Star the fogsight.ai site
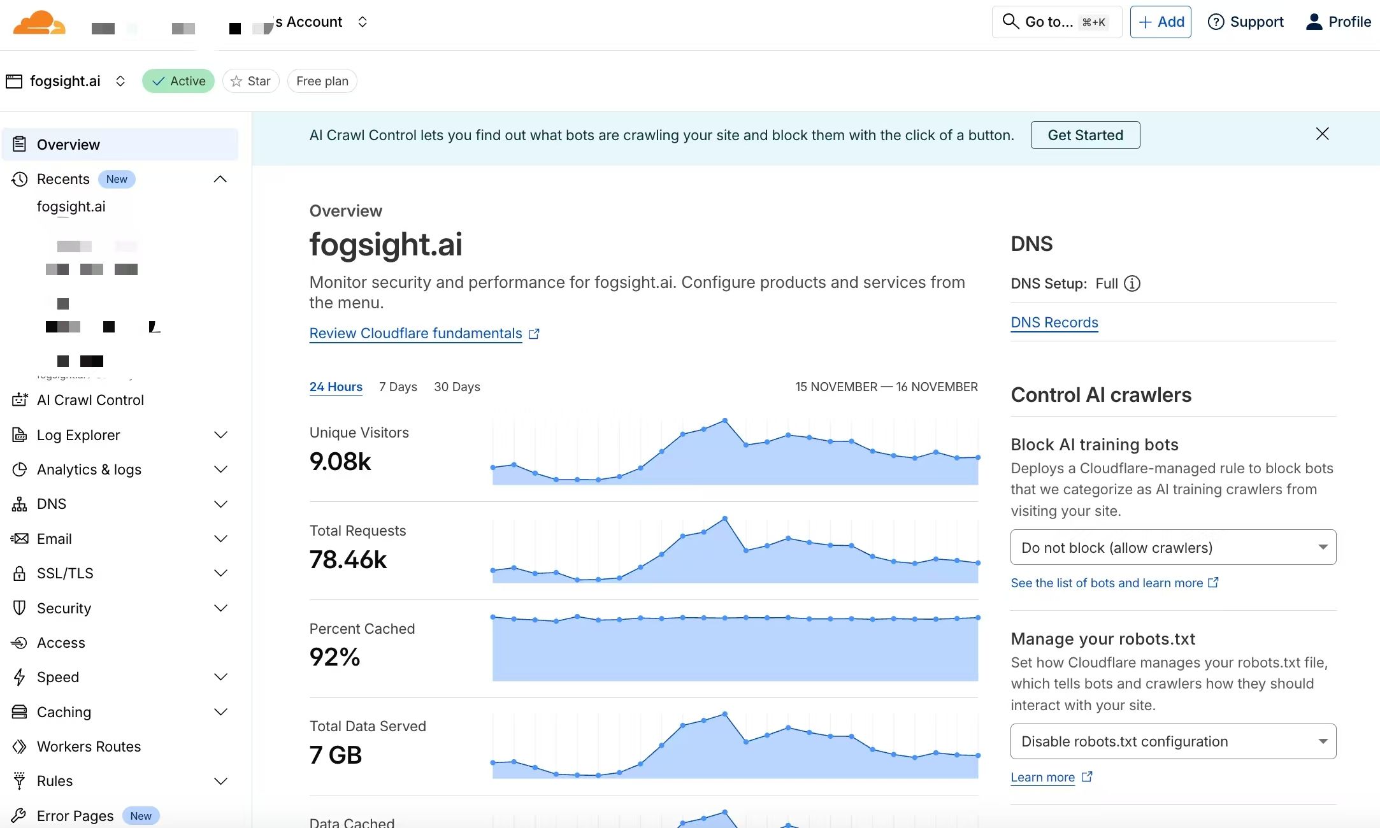This screenshot has height=828, width=1380. tap(251, 81)
